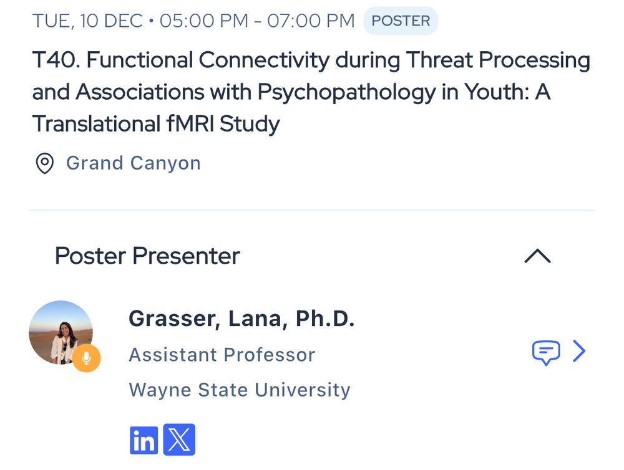Open the presenter's X (Twitter) icon
This screenshot has height=470, width=624.
tap(179, 439)
